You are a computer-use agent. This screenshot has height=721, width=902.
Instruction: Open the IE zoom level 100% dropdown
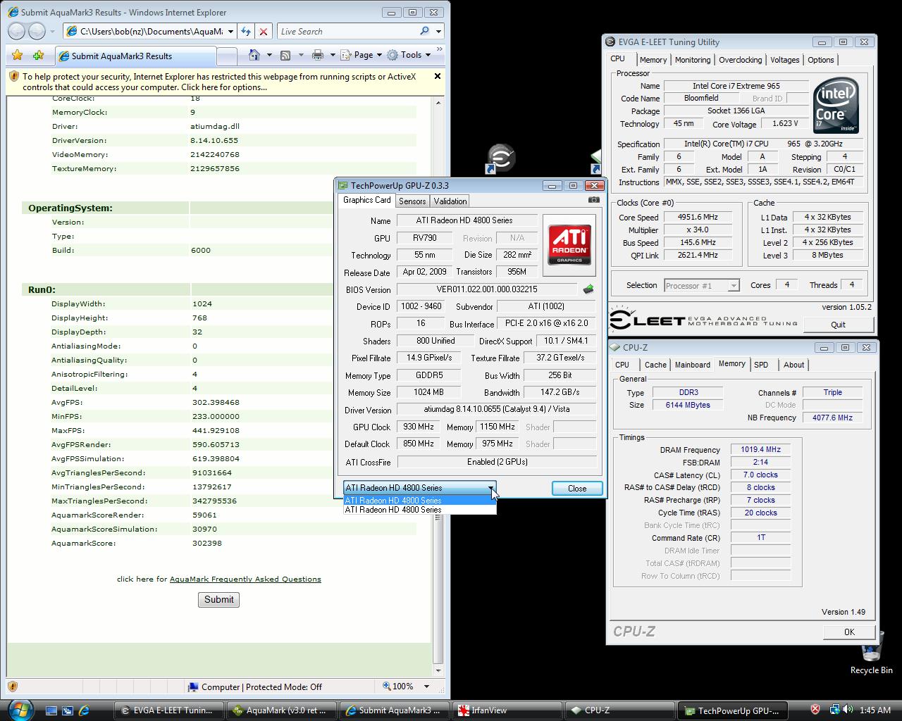(426, 686)
